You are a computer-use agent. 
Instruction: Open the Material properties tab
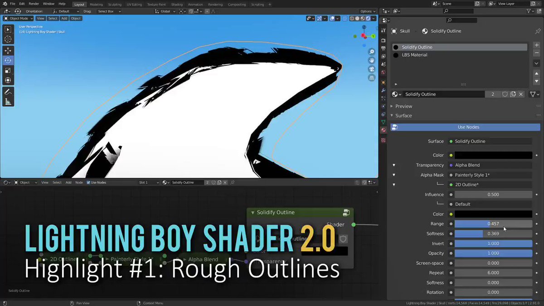(x=384, y=130)
